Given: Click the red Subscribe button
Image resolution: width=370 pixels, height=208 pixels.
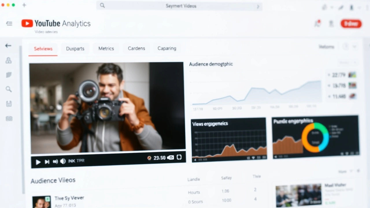Looking at the screenshot, I should (x=351, y=24).
